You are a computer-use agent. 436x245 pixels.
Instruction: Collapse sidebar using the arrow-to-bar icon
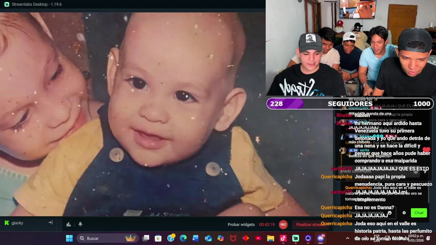tap(50, 223)
